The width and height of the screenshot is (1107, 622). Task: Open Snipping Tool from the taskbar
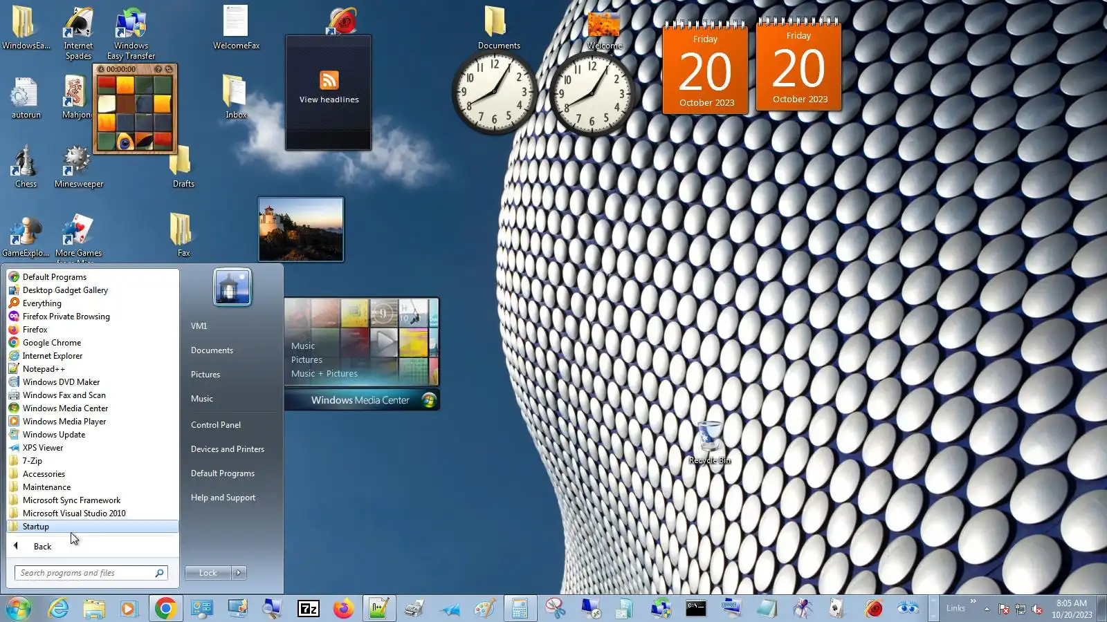pyautogui.click(x=556, y=609)
